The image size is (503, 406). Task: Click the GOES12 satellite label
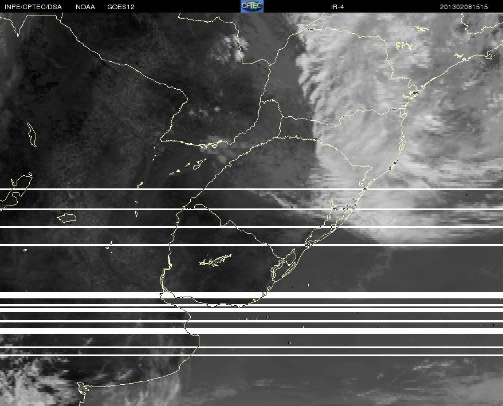[x=121, y=7]
